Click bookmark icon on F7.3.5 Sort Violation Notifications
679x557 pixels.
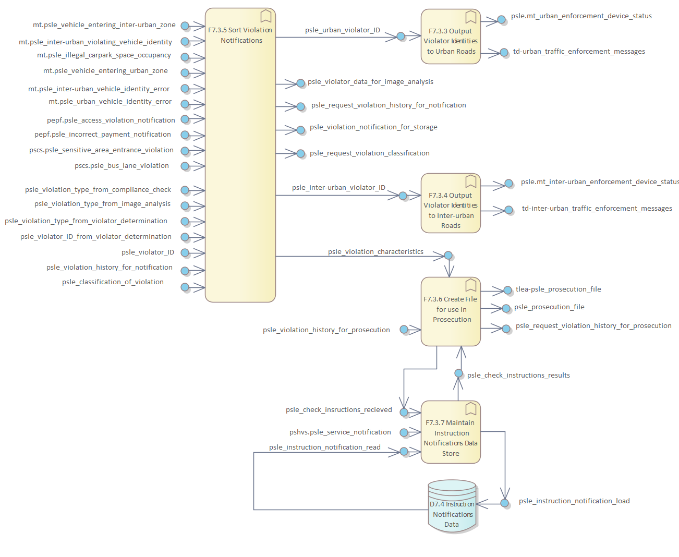(266, 16)
